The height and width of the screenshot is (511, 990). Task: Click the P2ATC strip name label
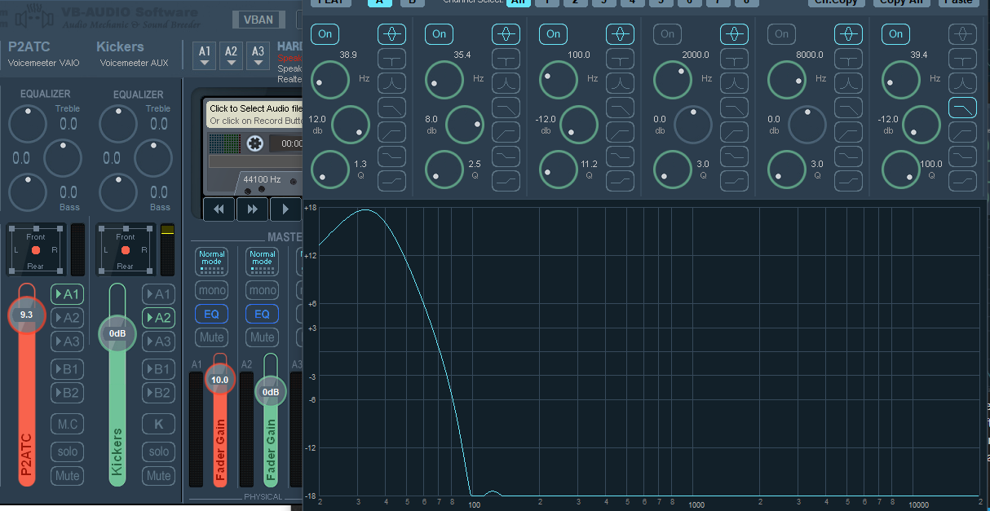(29, 47)
